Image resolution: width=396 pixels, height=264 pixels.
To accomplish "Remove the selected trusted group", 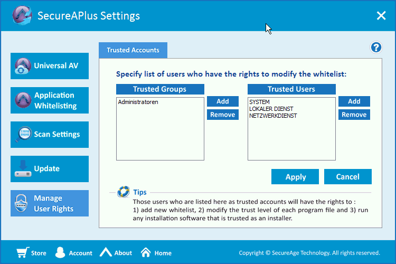I will point(222,115).
